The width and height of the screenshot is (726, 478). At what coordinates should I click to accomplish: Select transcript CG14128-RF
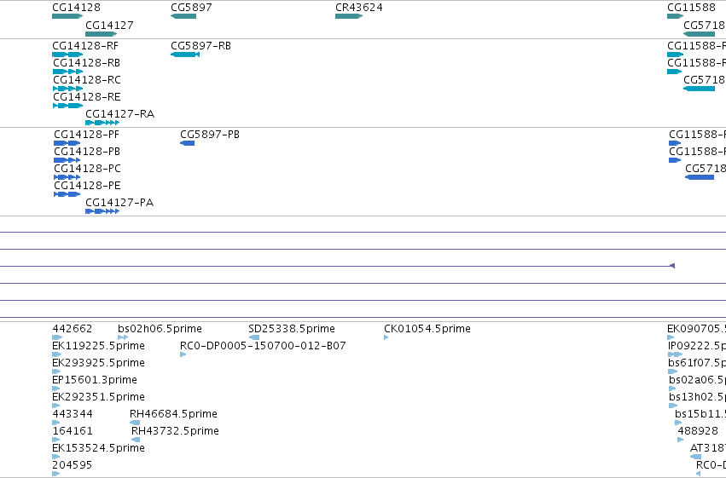click(x=85, y=46)
